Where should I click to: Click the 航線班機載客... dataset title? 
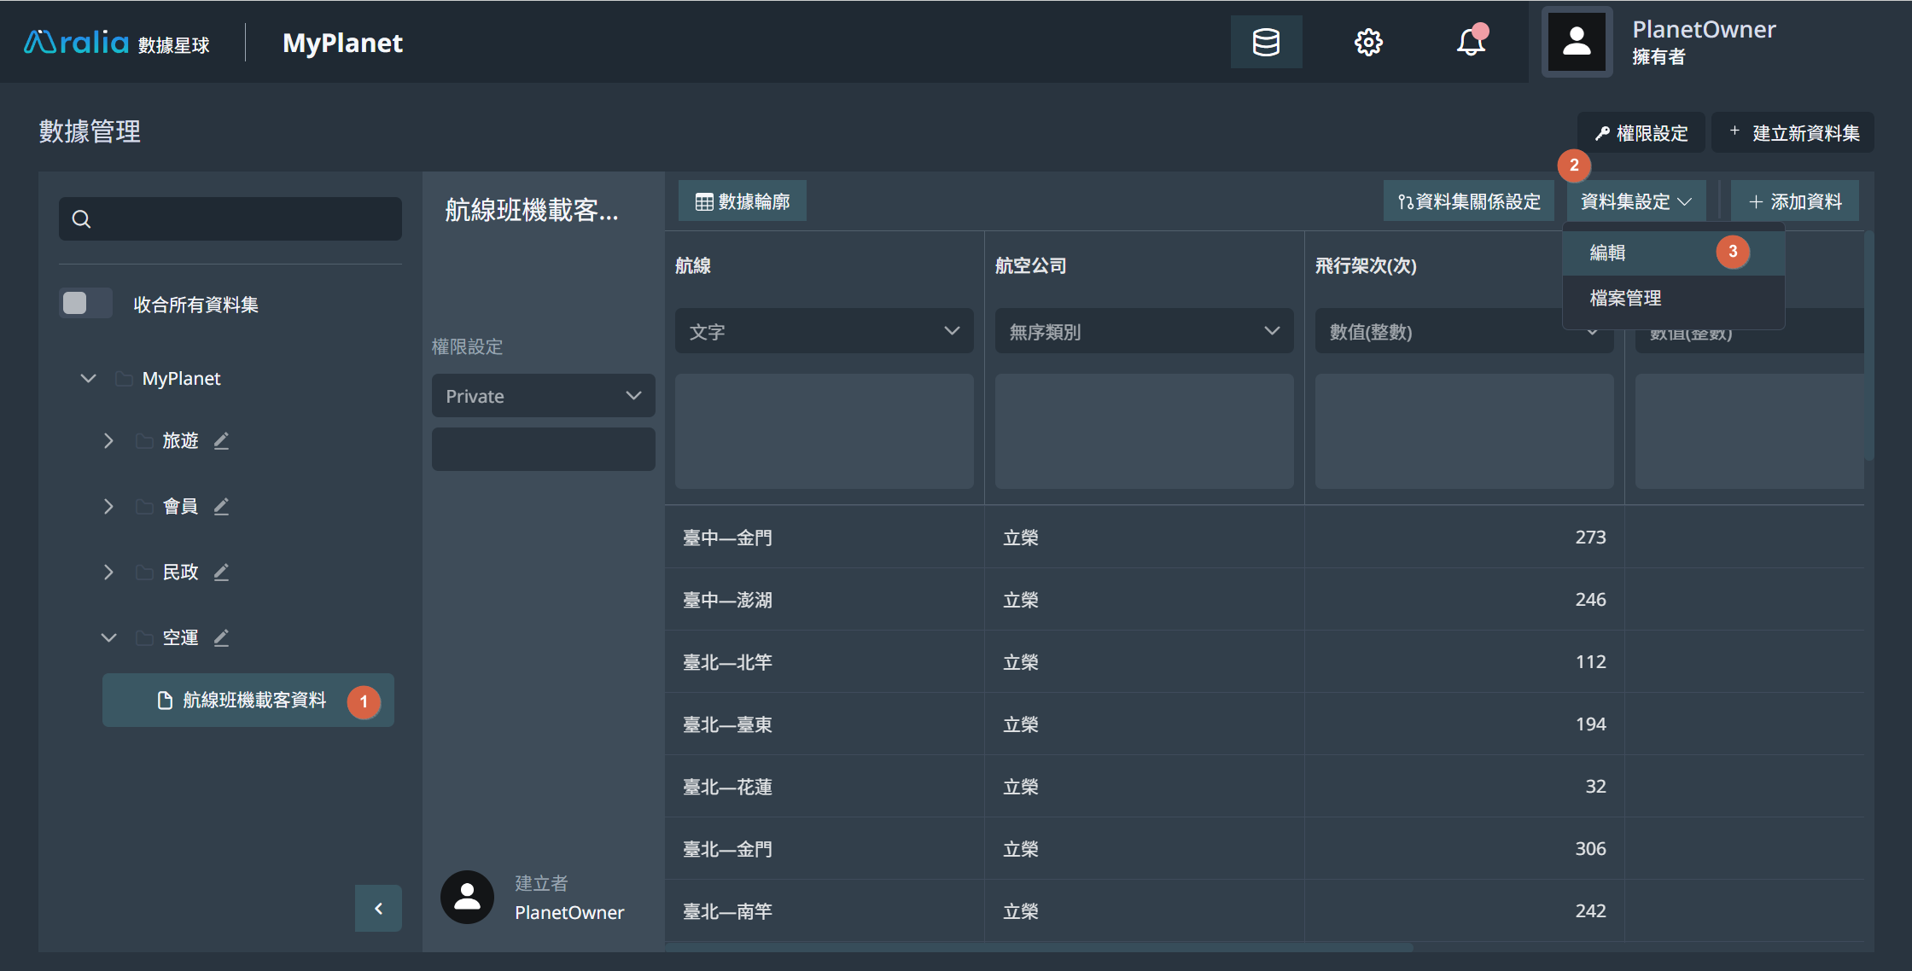[x=532, y=210]
